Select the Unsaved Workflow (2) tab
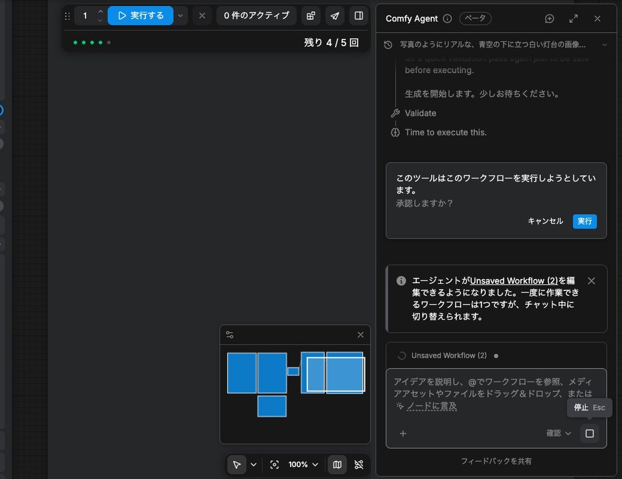The image size is (622, 479). [449, 355]
